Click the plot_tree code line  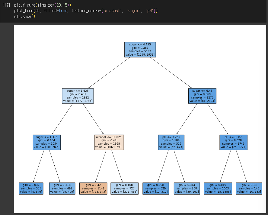(x=86, y=11)
